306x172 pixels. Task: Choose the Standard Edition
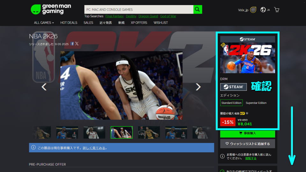(x=231, y=103)
